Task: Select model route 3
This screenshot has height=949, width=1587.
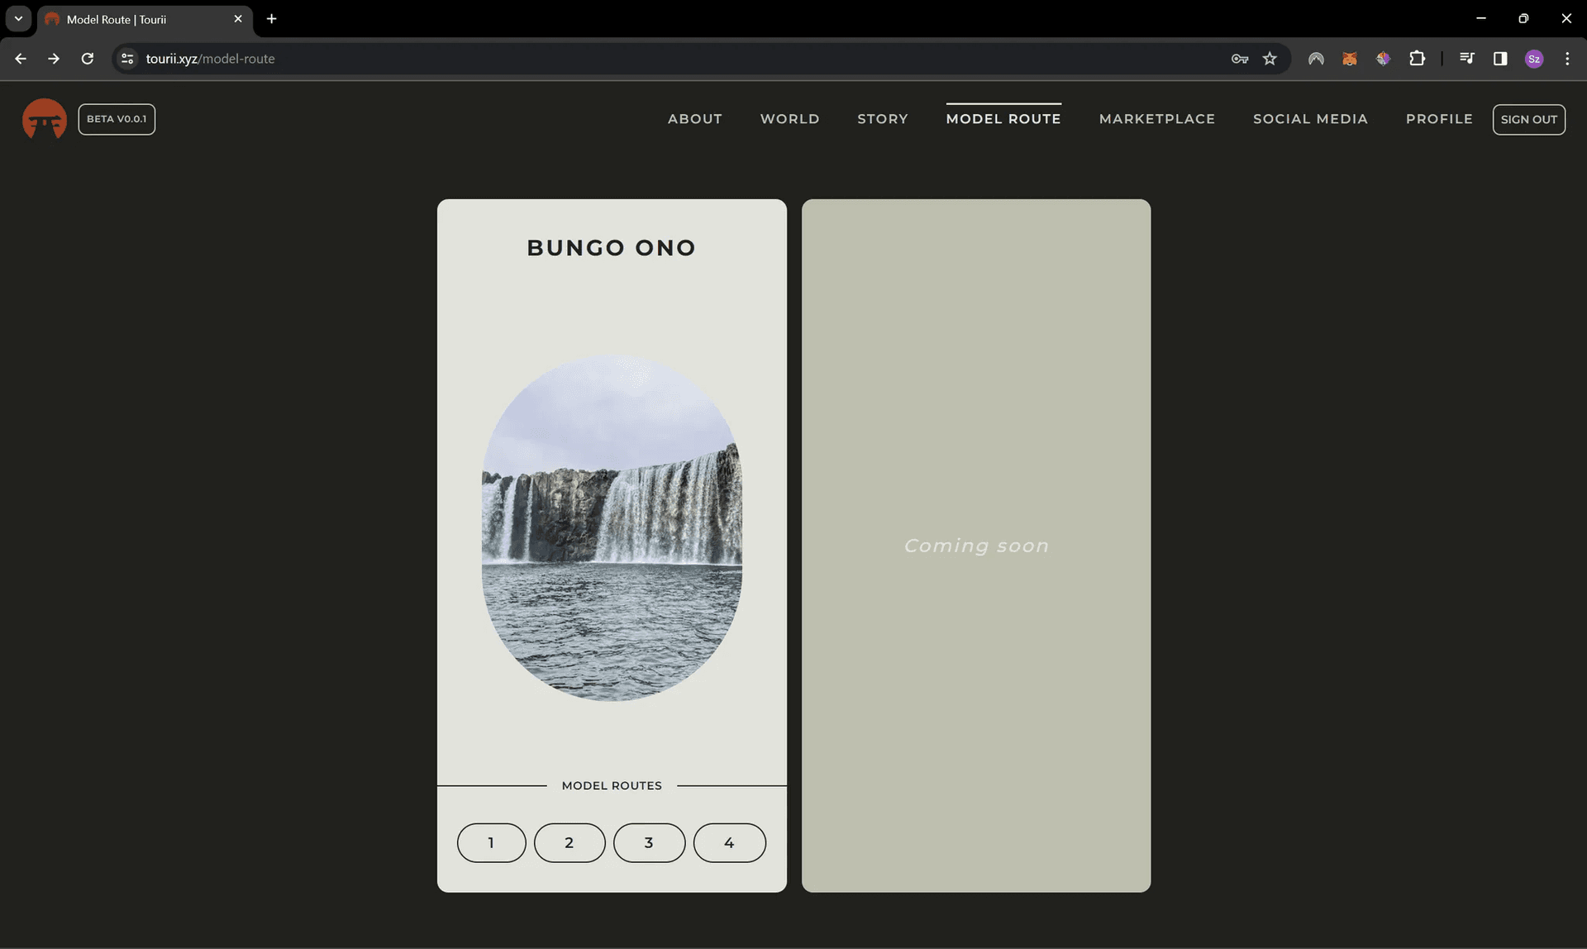Action: coord(649,842)
